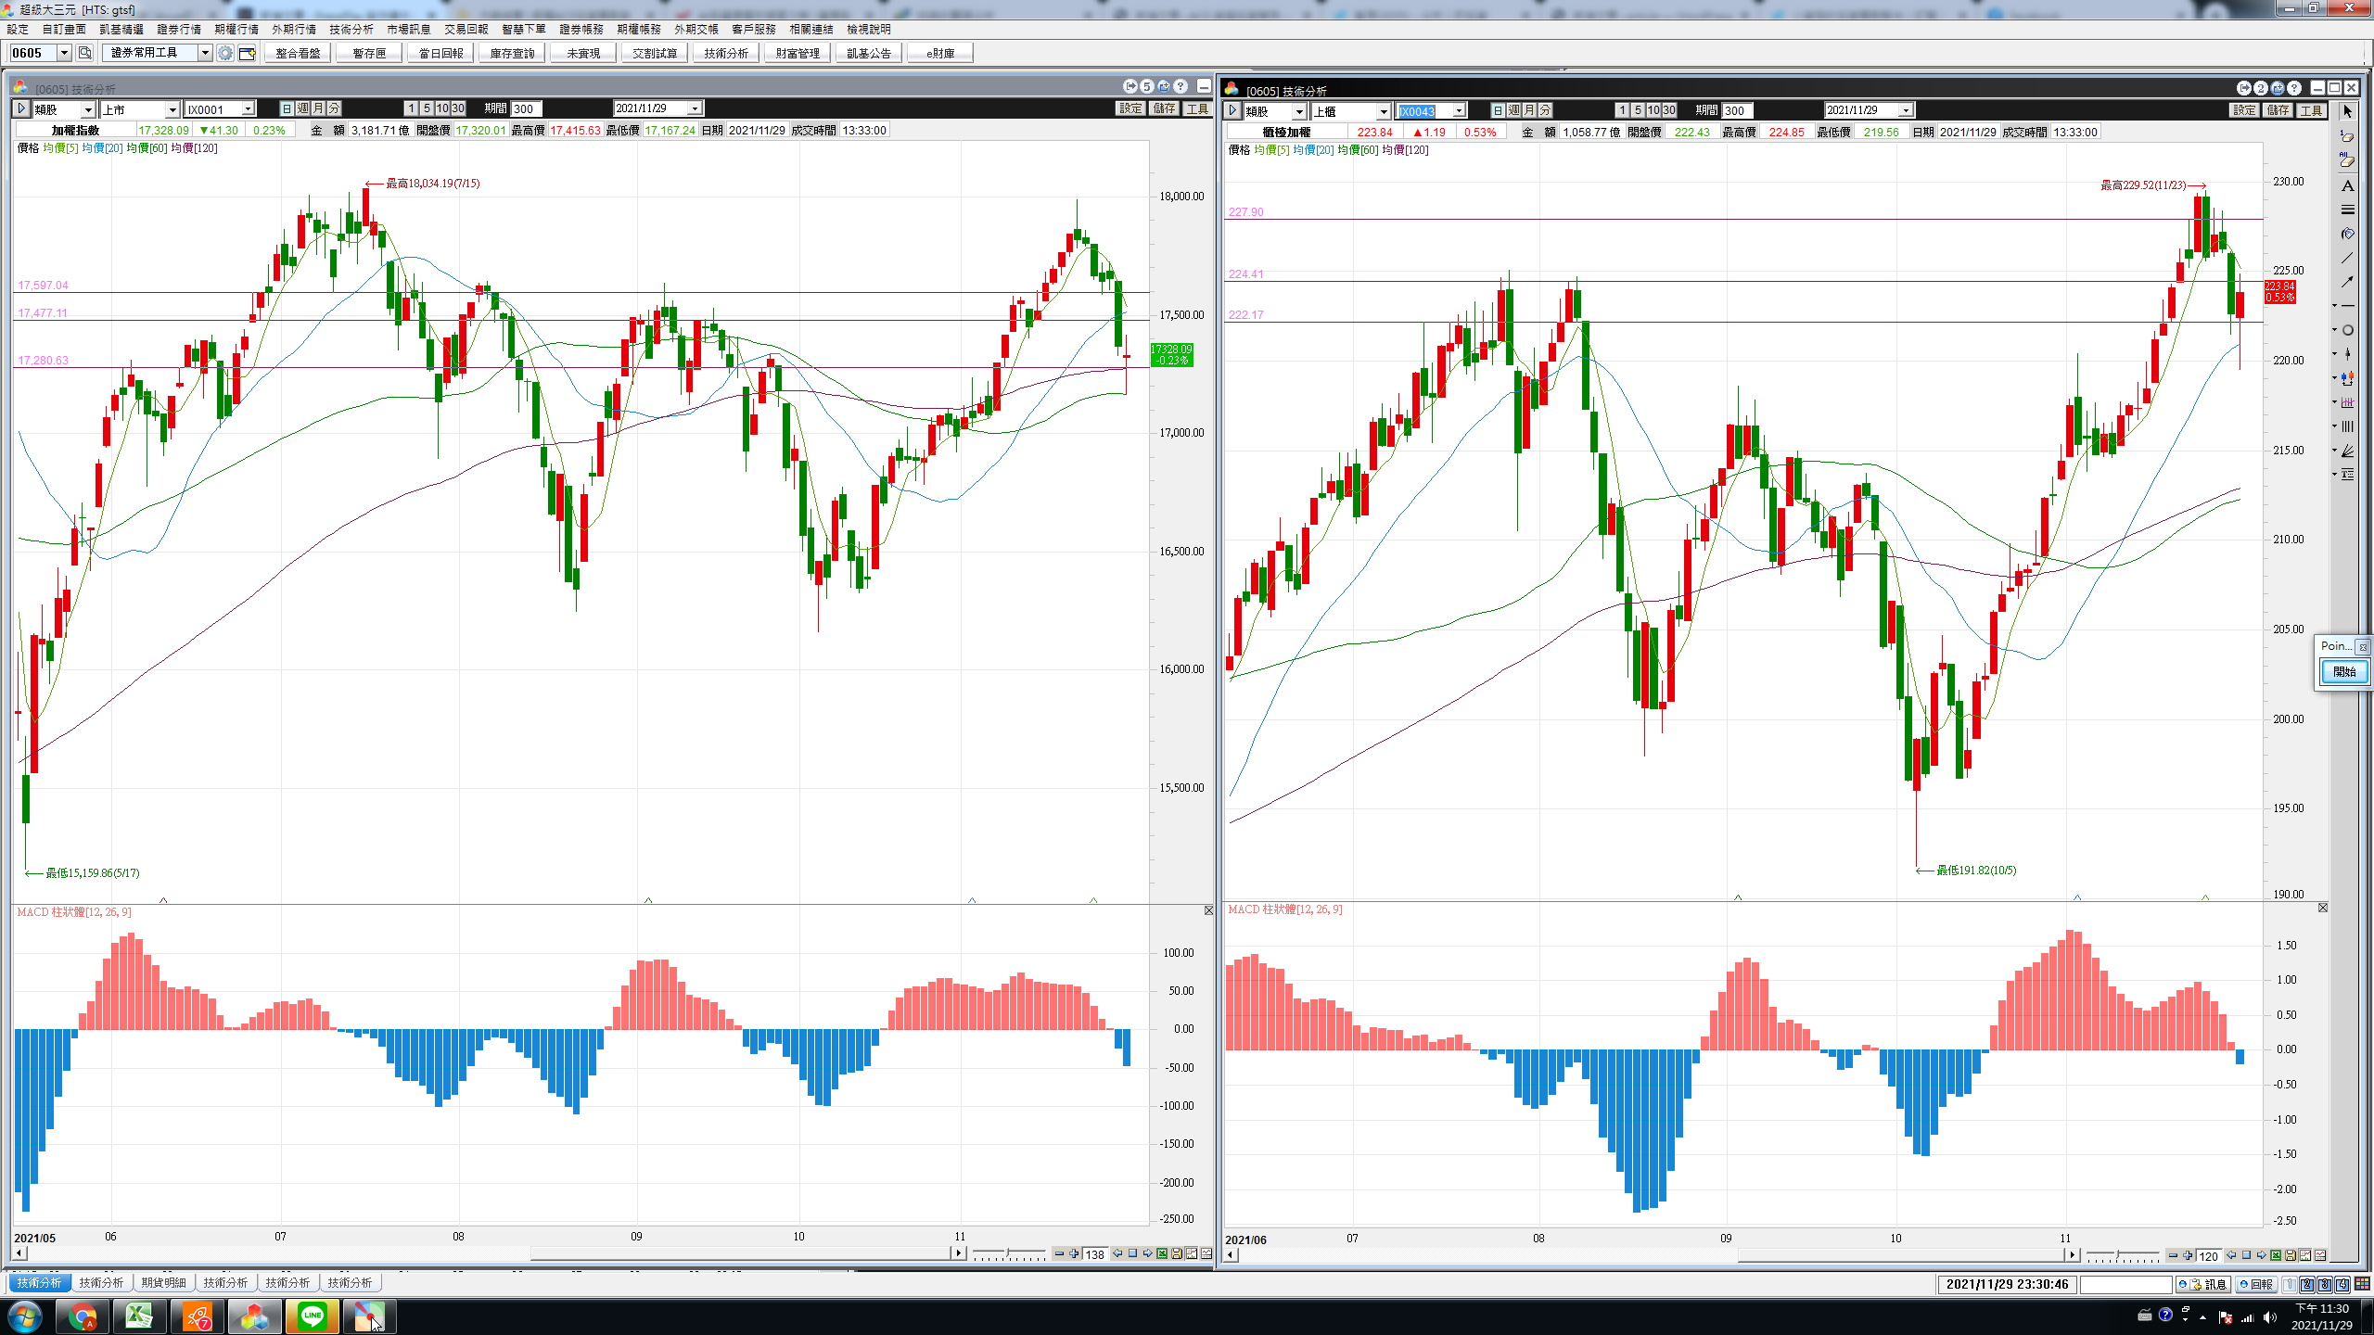The width and height of the screenshot is (2374, 1335).
Task: Toggle weekly (週) period on left chart
Action: 303,108
